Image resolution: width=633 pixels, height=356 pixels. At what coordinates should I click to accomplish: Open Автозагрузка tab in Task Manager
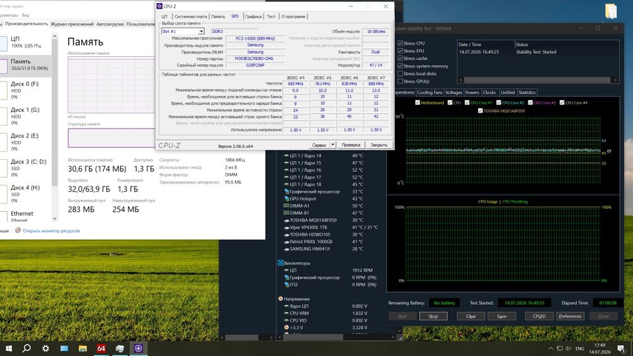[110, 24]
